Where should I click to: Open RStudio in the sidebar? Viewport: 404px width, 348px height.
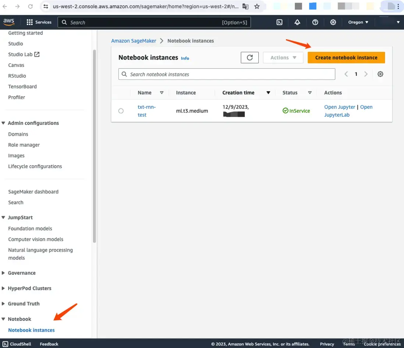pos(17,76)
